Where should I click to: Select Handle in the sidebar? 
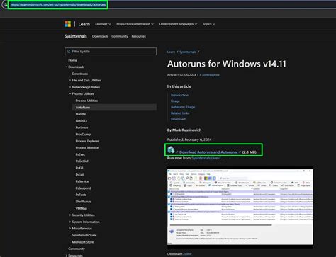pyautogui.click(x=81, y=114)
